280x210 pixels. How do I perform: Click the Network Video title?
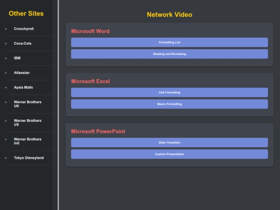(170, 15)
